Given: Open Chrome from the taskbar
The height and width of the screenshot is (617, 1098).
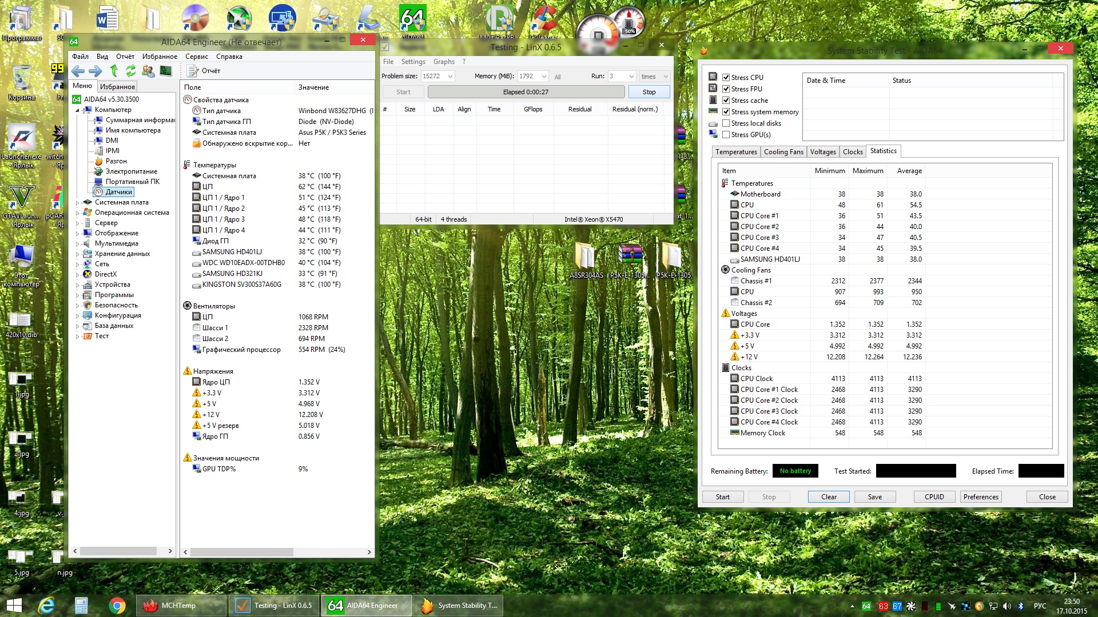Looking at the screenshot, I should pos(117,606).
